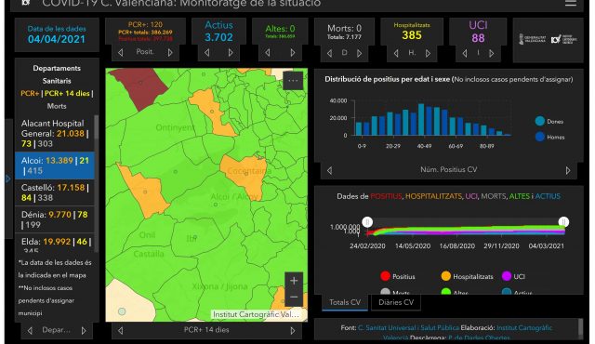
Task: Toggle UCI series in timeline legend
Action: [x=513, y=276]
